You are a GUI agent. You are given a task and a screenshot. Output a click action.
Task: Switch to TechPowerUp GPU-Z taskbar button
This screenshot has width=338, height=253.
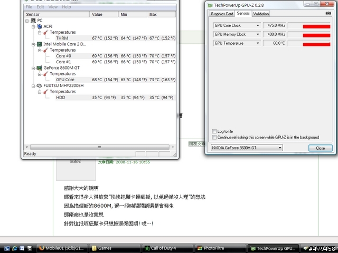[273, 248]
